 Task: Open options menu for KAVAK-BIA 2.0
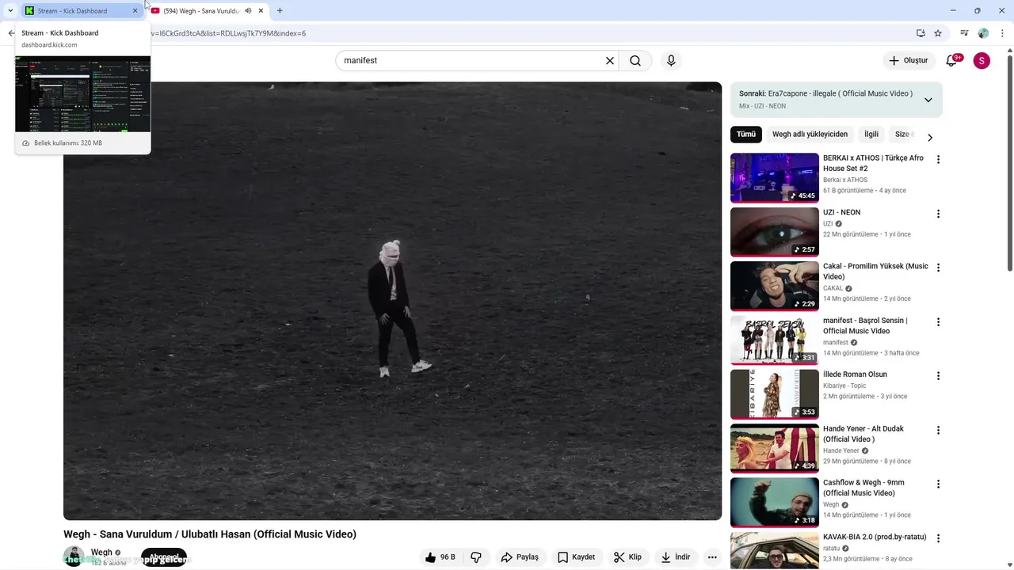pyautogui.click(x=938, y=538)
